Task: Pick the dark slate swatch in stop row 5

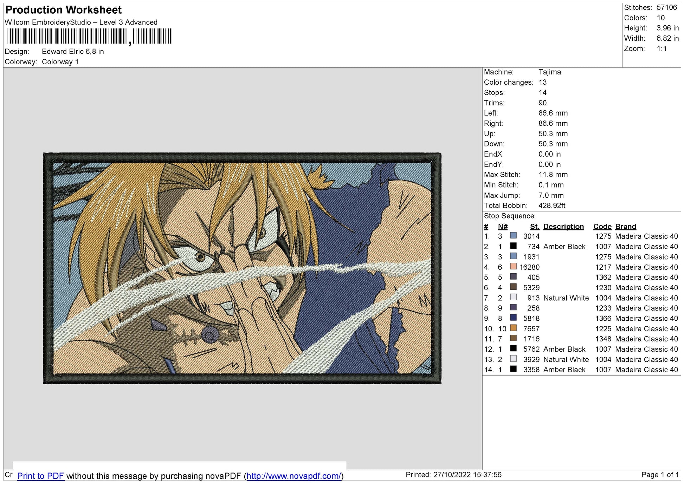Action: point(514,277)
